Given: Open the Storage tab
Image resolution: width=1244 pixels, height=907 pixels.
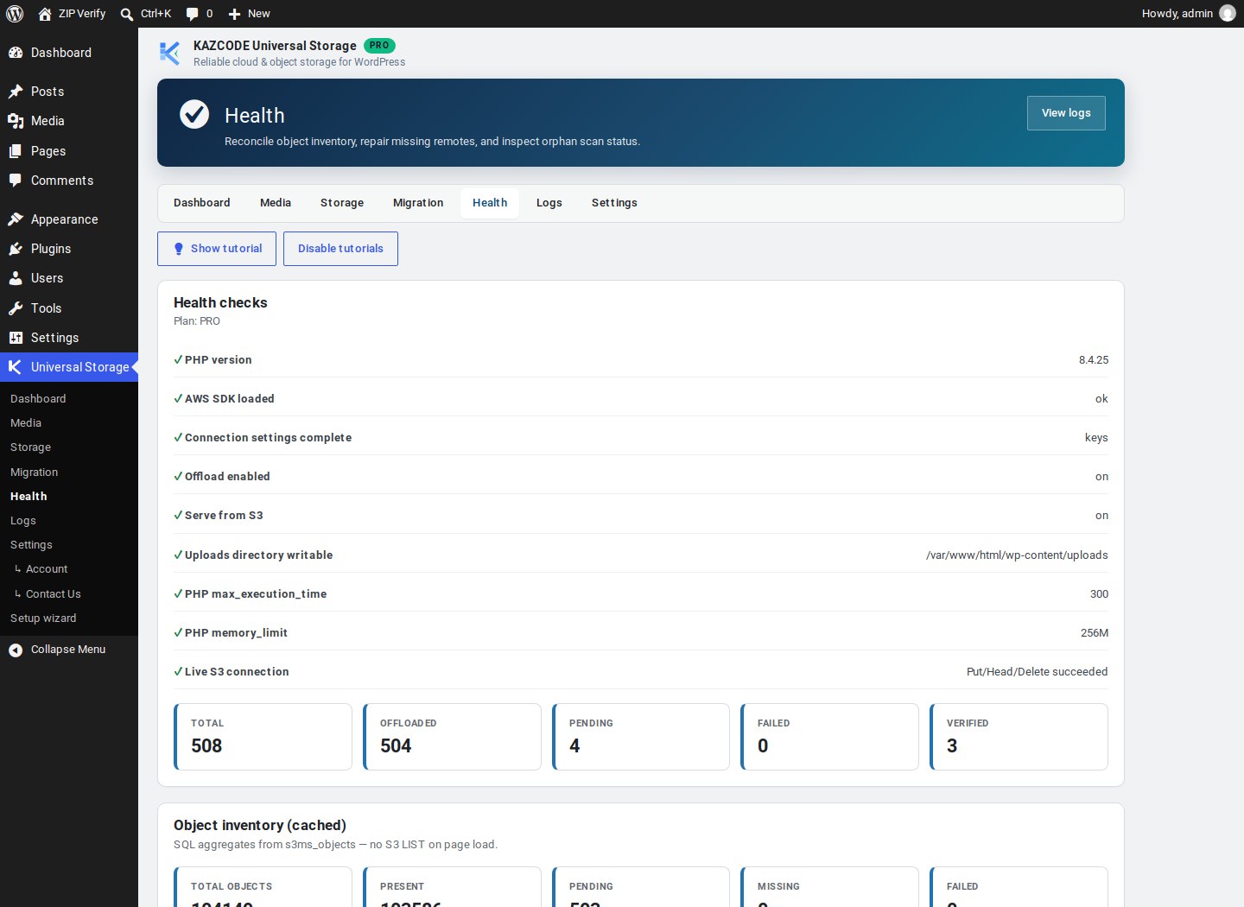Looking at the screenshot, I should click(342, 203).
